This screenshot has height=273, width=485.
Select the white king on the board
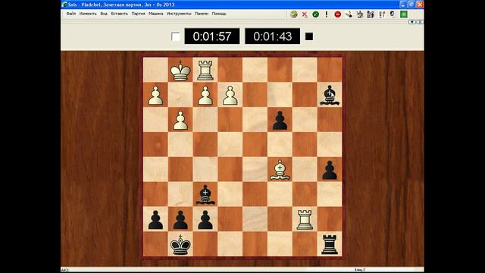180,71
